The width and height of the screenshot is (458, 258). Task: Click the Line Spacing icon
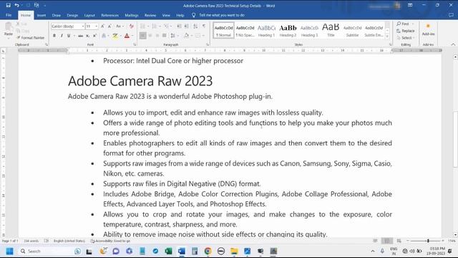[x=173, y=36]
